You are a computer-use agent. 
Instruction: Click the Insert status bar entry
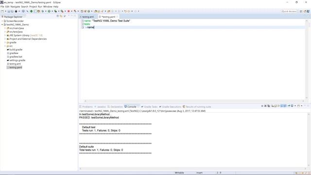(199, 173)
